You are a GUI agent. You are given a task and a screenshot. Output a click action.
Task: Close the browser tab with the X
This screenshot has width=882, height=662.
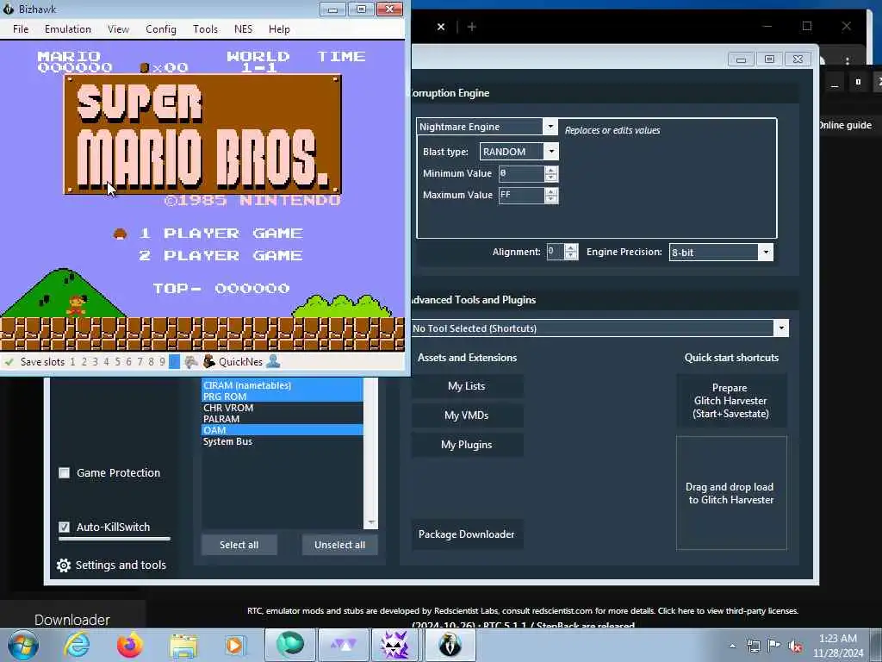point(441,27)
